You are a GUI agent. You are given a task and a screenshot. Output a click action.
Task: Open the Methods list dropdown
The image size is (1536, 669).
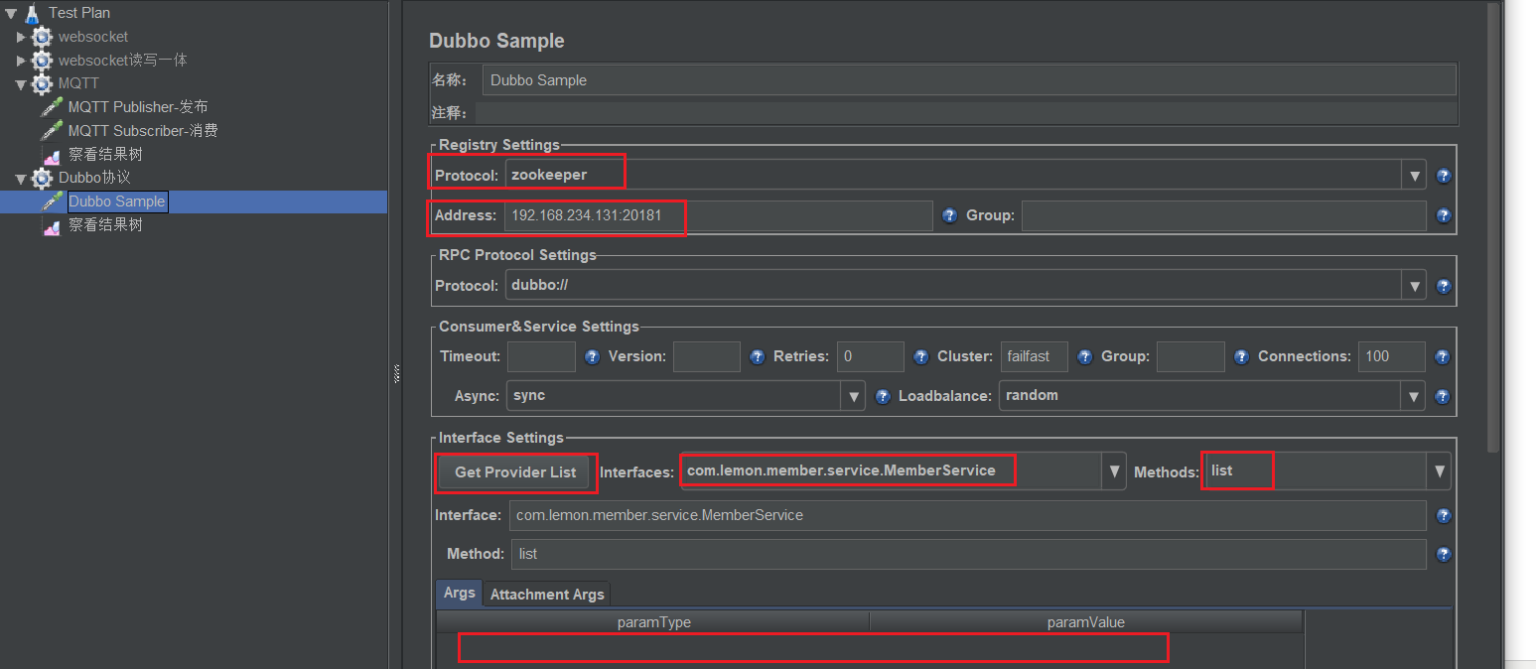tap(1439, 472)
